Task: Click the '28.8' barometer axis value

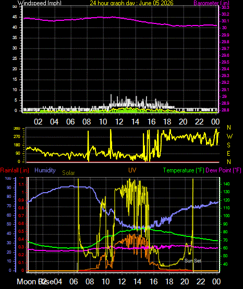Action: 225,110
